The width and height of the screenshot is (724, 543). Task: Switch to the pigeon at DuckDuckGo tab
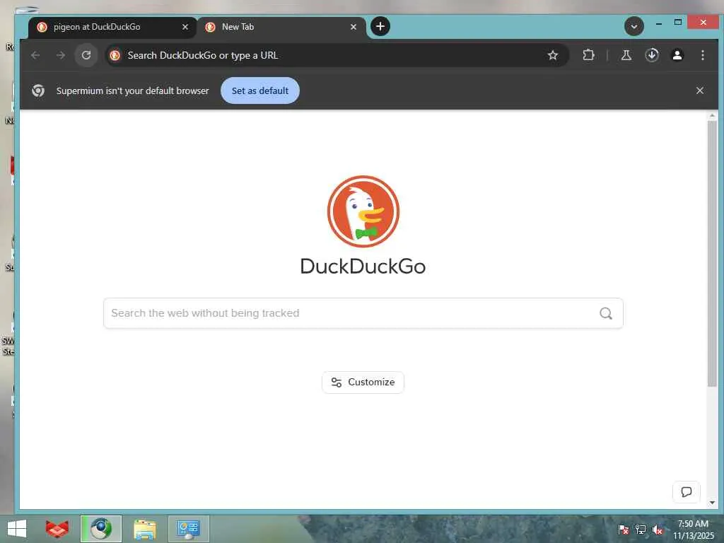point(112,28)
